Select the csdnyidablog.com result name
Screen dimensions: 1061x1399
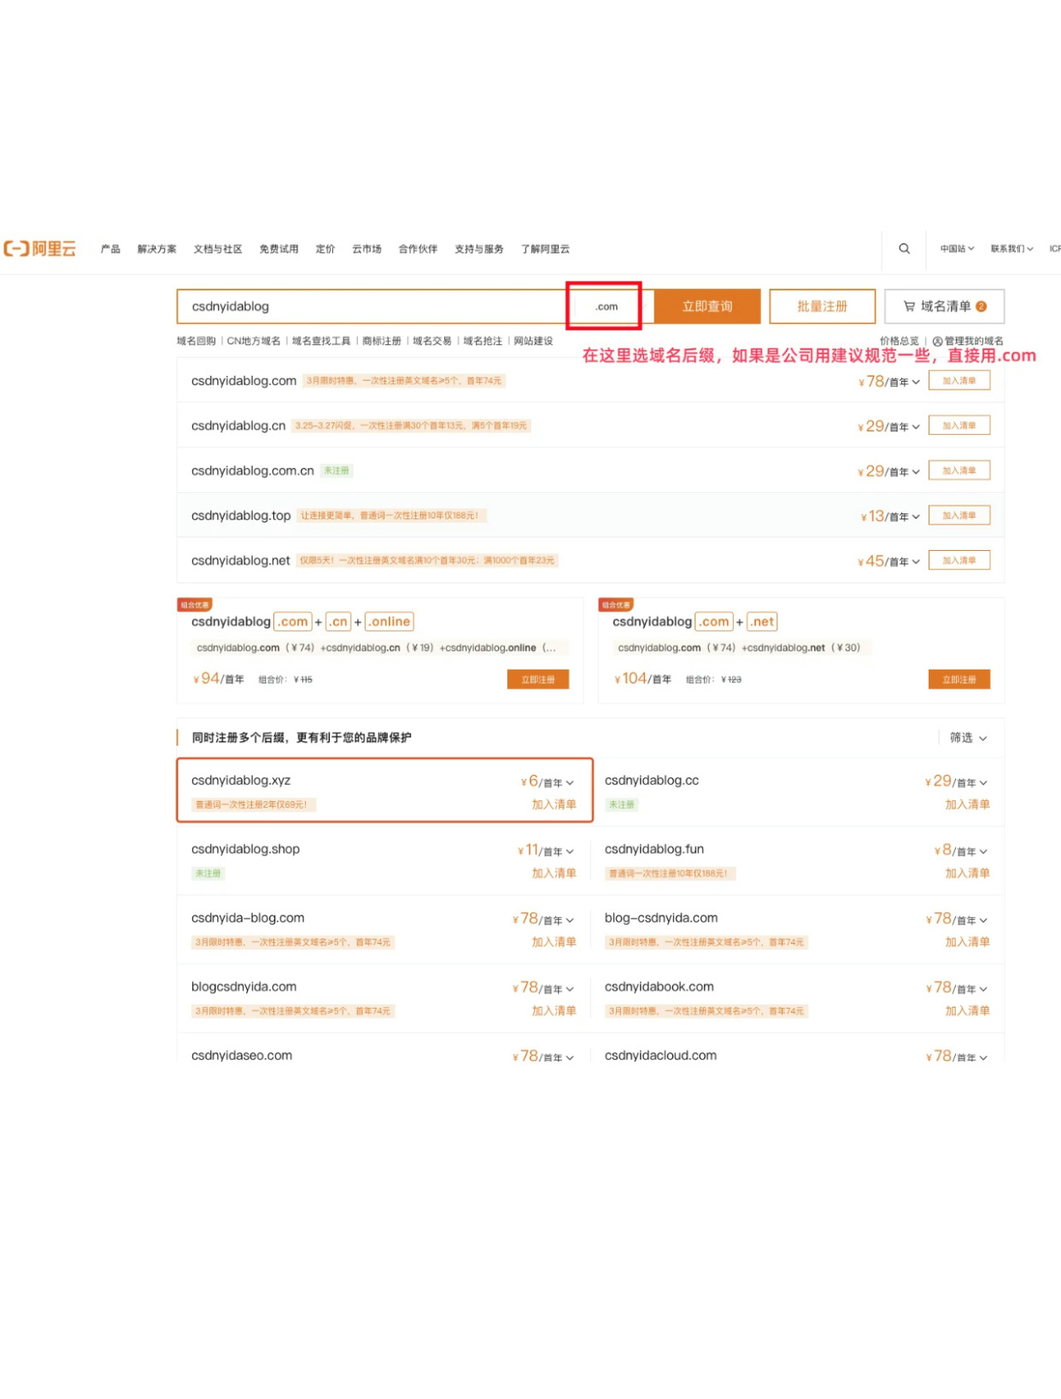[x=243, y=381]
